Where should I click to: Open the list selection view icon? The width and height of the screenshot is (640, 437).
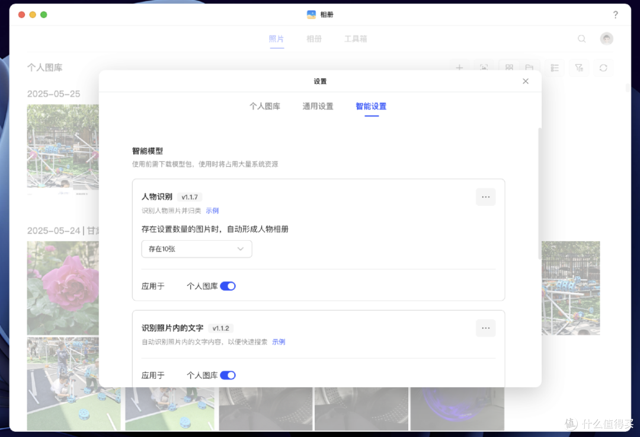555,68
